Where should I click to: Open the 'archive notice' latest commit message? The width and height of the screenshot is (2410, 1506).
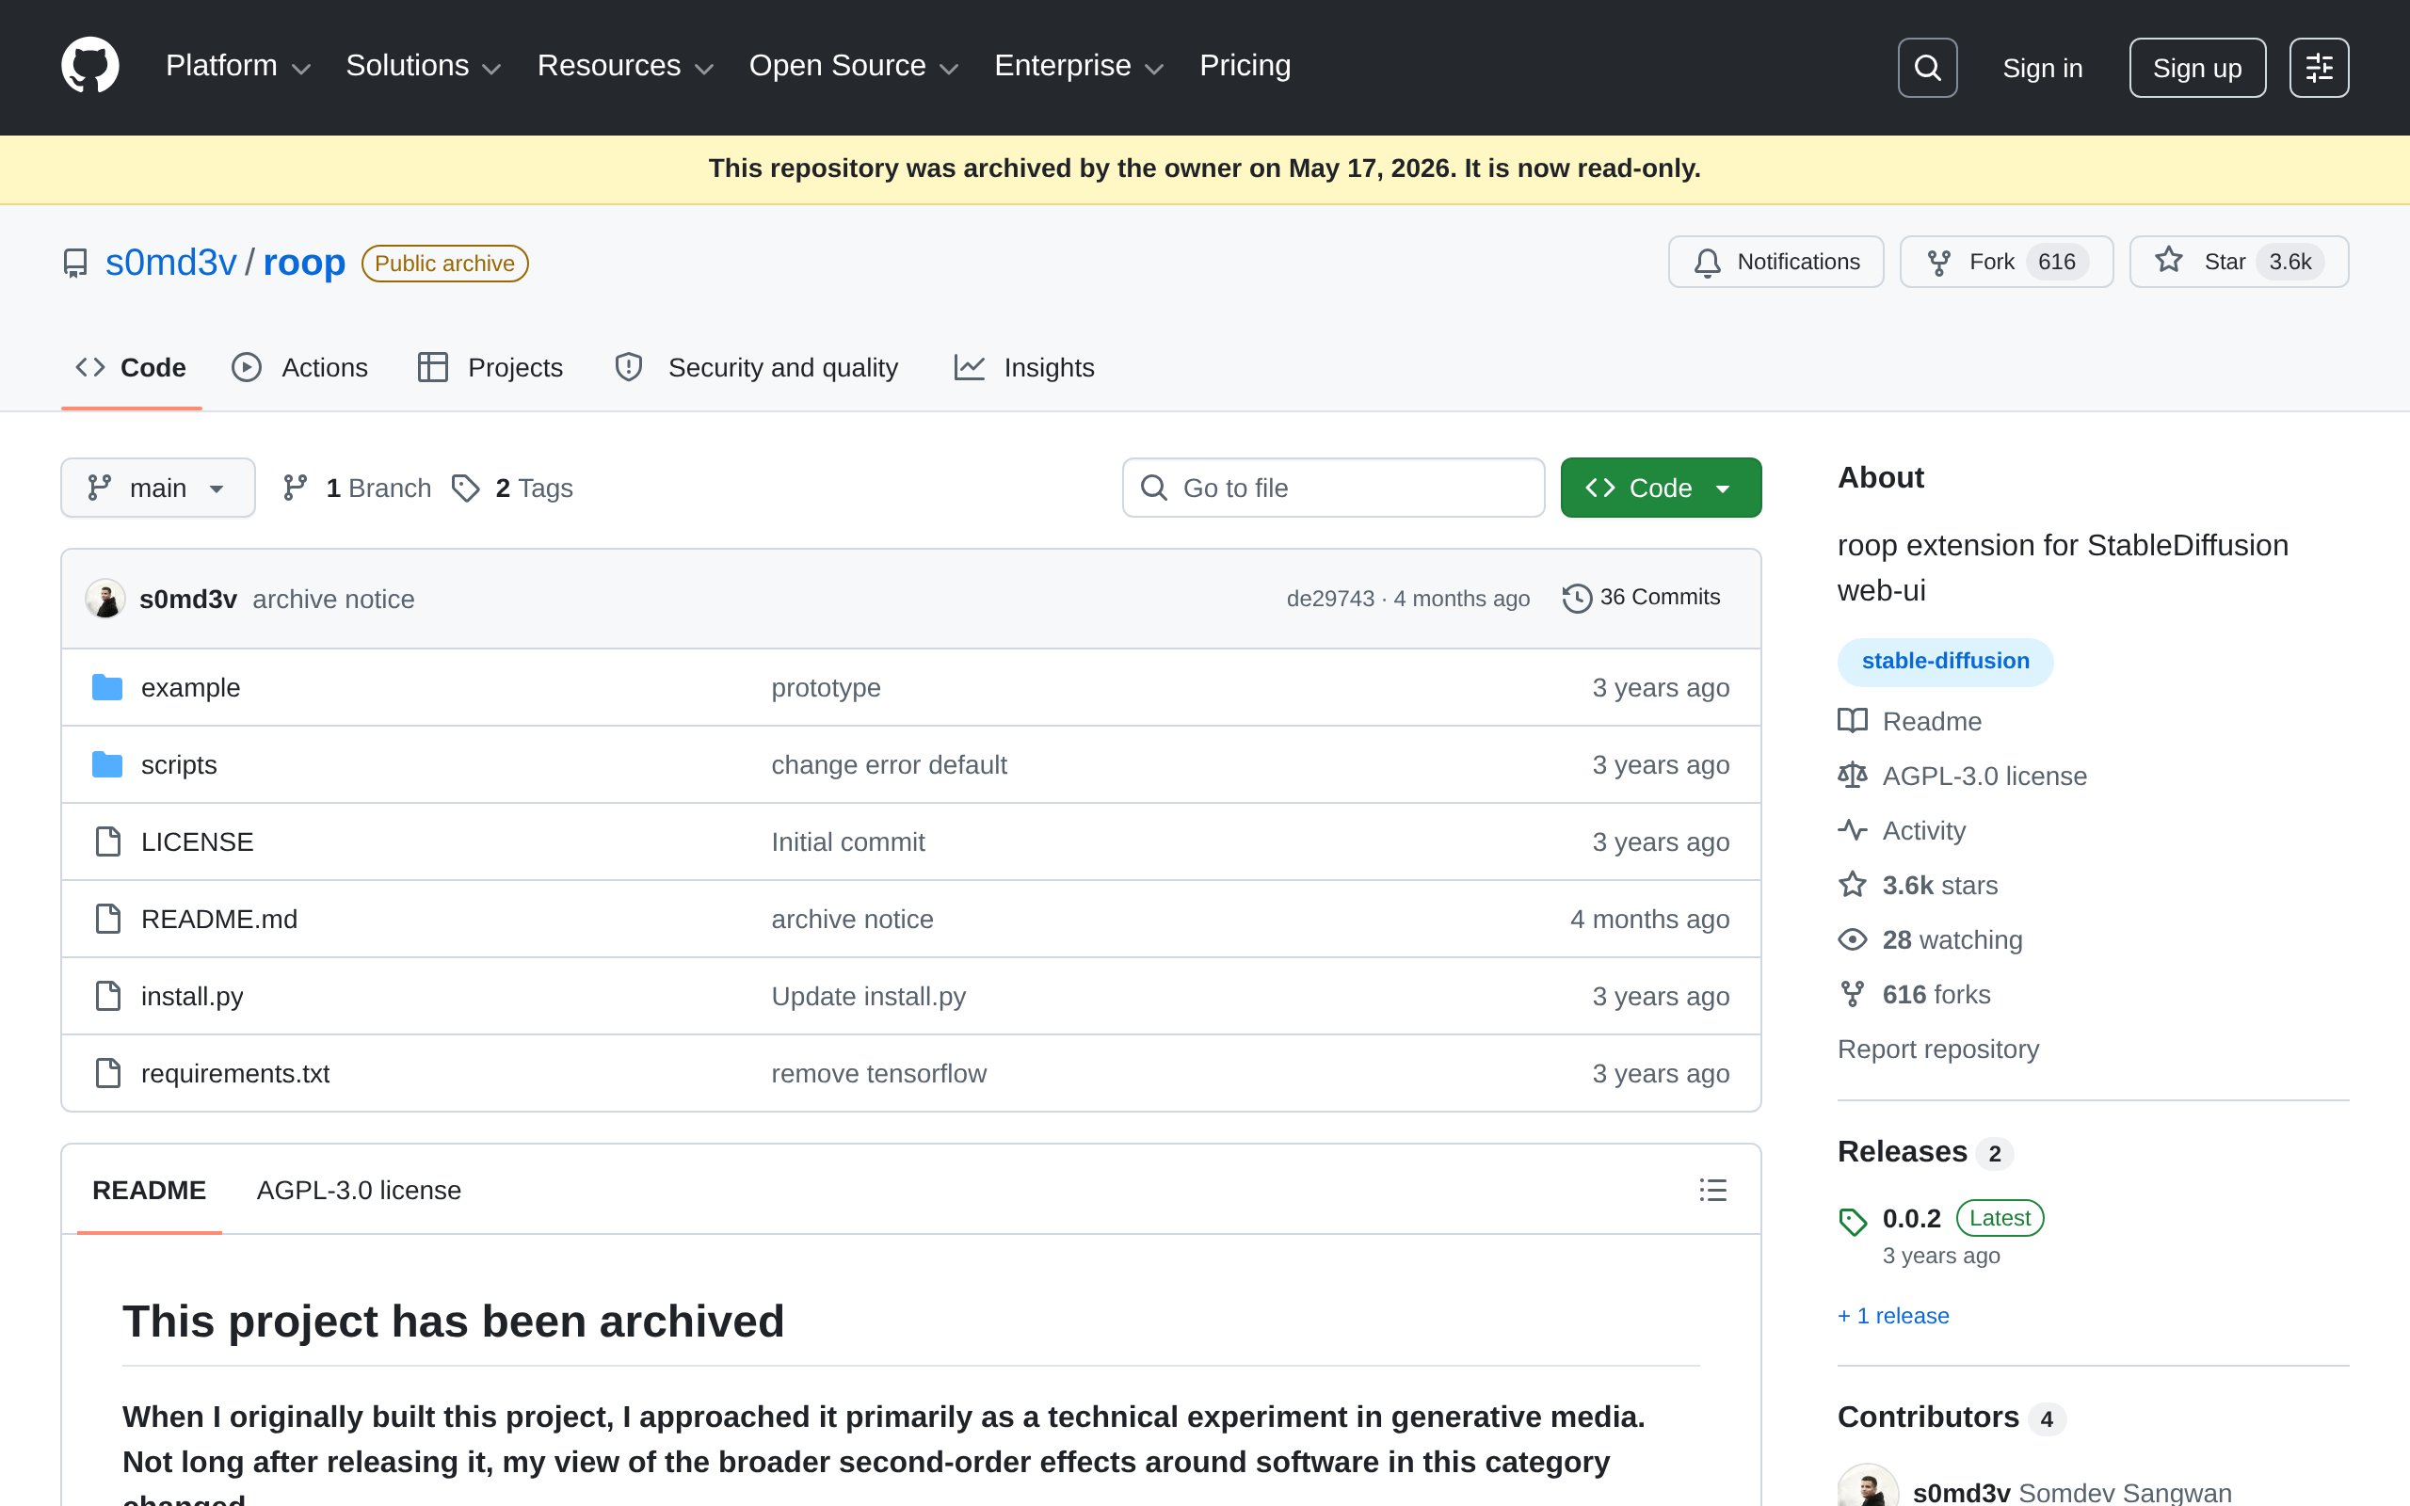tap(333, 600)
